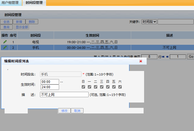Uncheck the 六 (Saturday) checkbox
Viewport: 194px width, 131px height.
(x=120, y=87)
